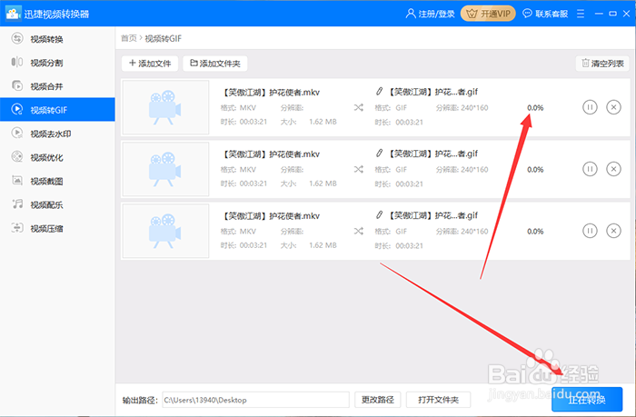
Task: Open 视频优化 in the sidebar
Action: click(x=57, y=157)
